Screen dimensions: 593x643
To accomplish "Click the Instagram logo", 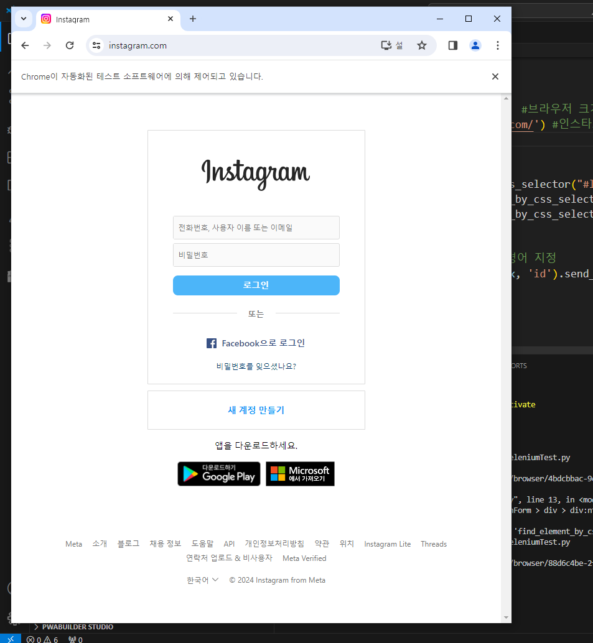I will pos(255,174).
